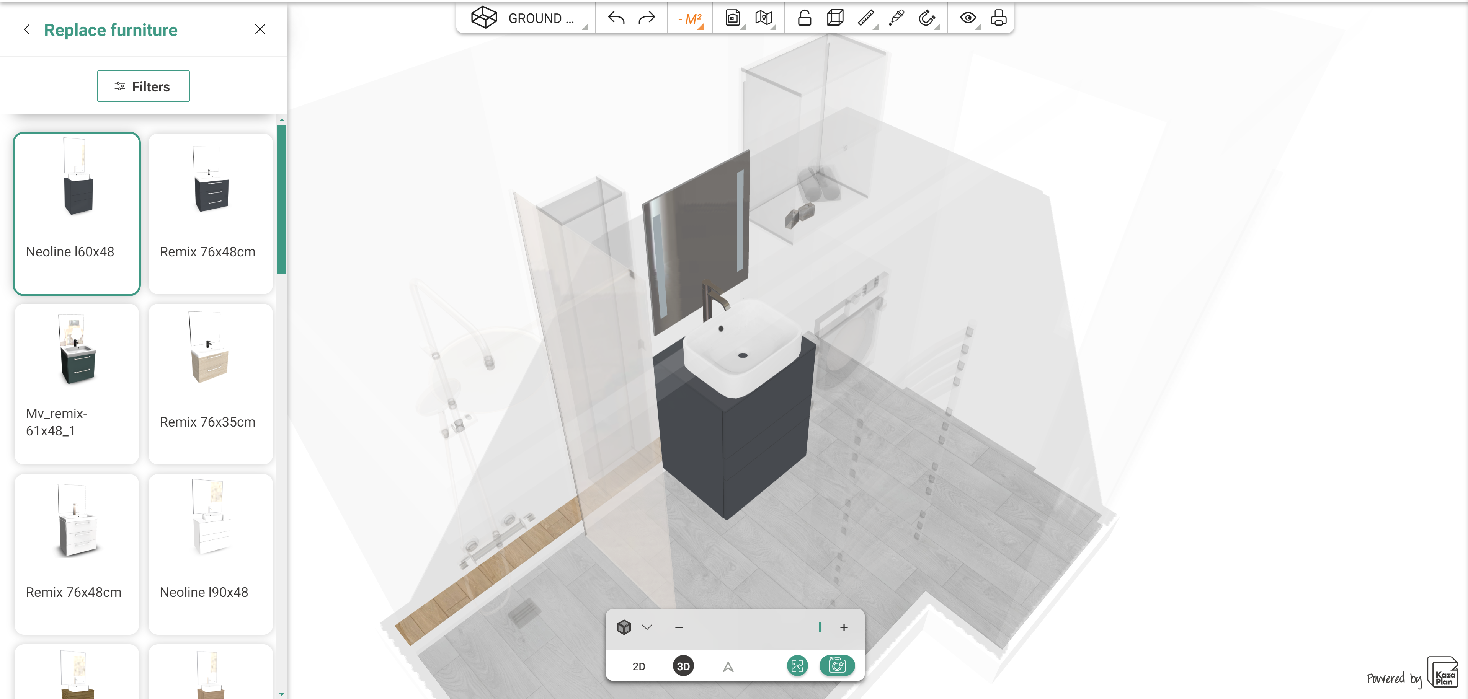The image size is (1468, 699).
Task: Expand the view style chevron
Action: [x=647, y=627]
